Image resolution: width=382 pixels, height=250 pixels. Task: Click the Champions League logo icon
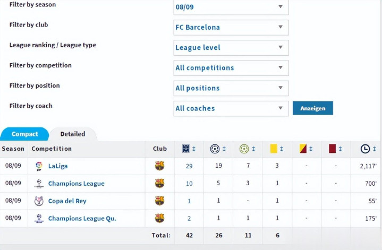[38, 184]
